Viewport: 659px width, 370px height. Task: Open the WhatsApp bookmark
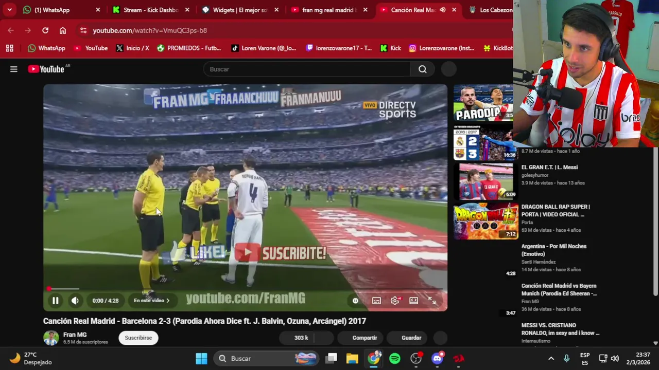(x=47, y=48)
